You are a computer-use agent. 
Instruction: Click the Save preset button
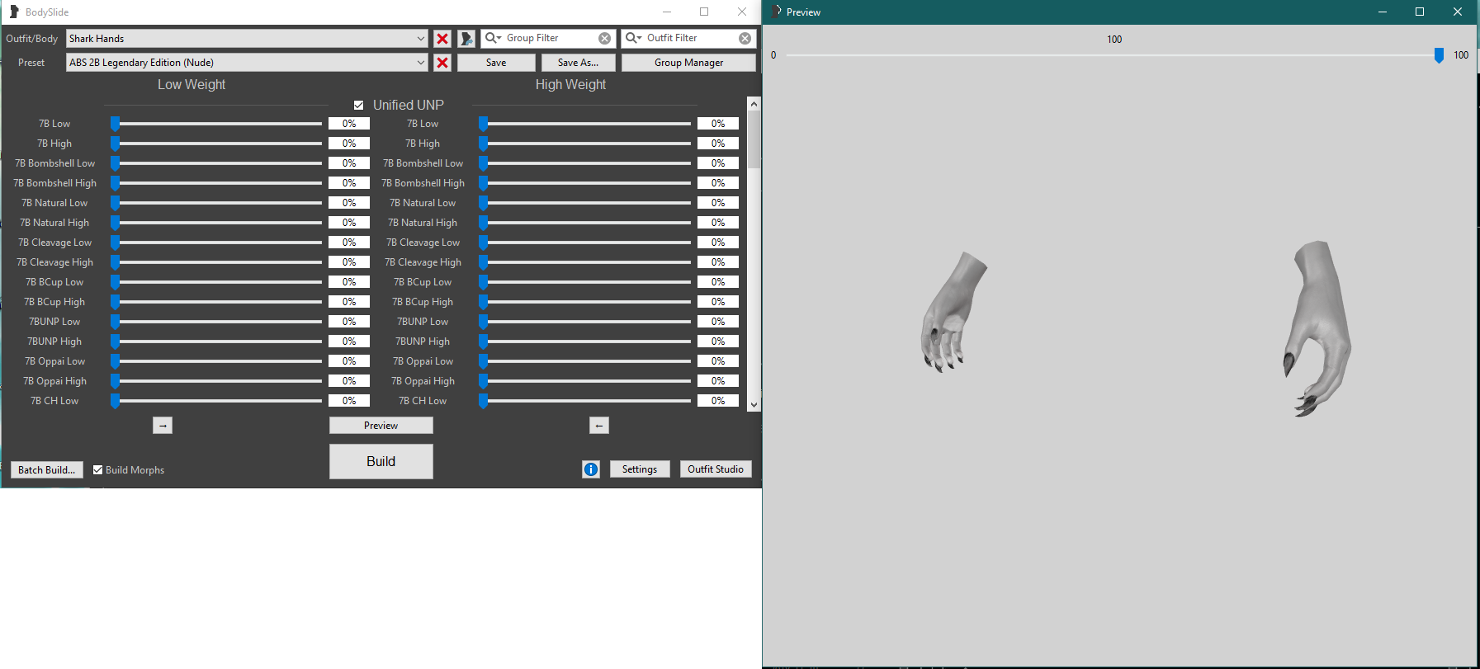click(x=496, y=63)
